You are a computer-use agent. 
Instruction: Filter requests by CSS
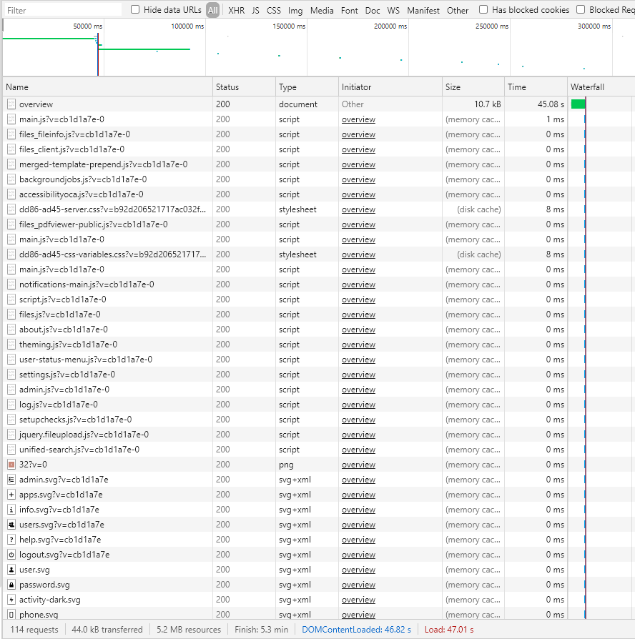pos(274,11)
